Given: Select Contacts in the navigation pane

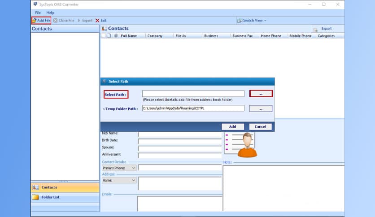Looking at the screenshot, I should point(65,187).
